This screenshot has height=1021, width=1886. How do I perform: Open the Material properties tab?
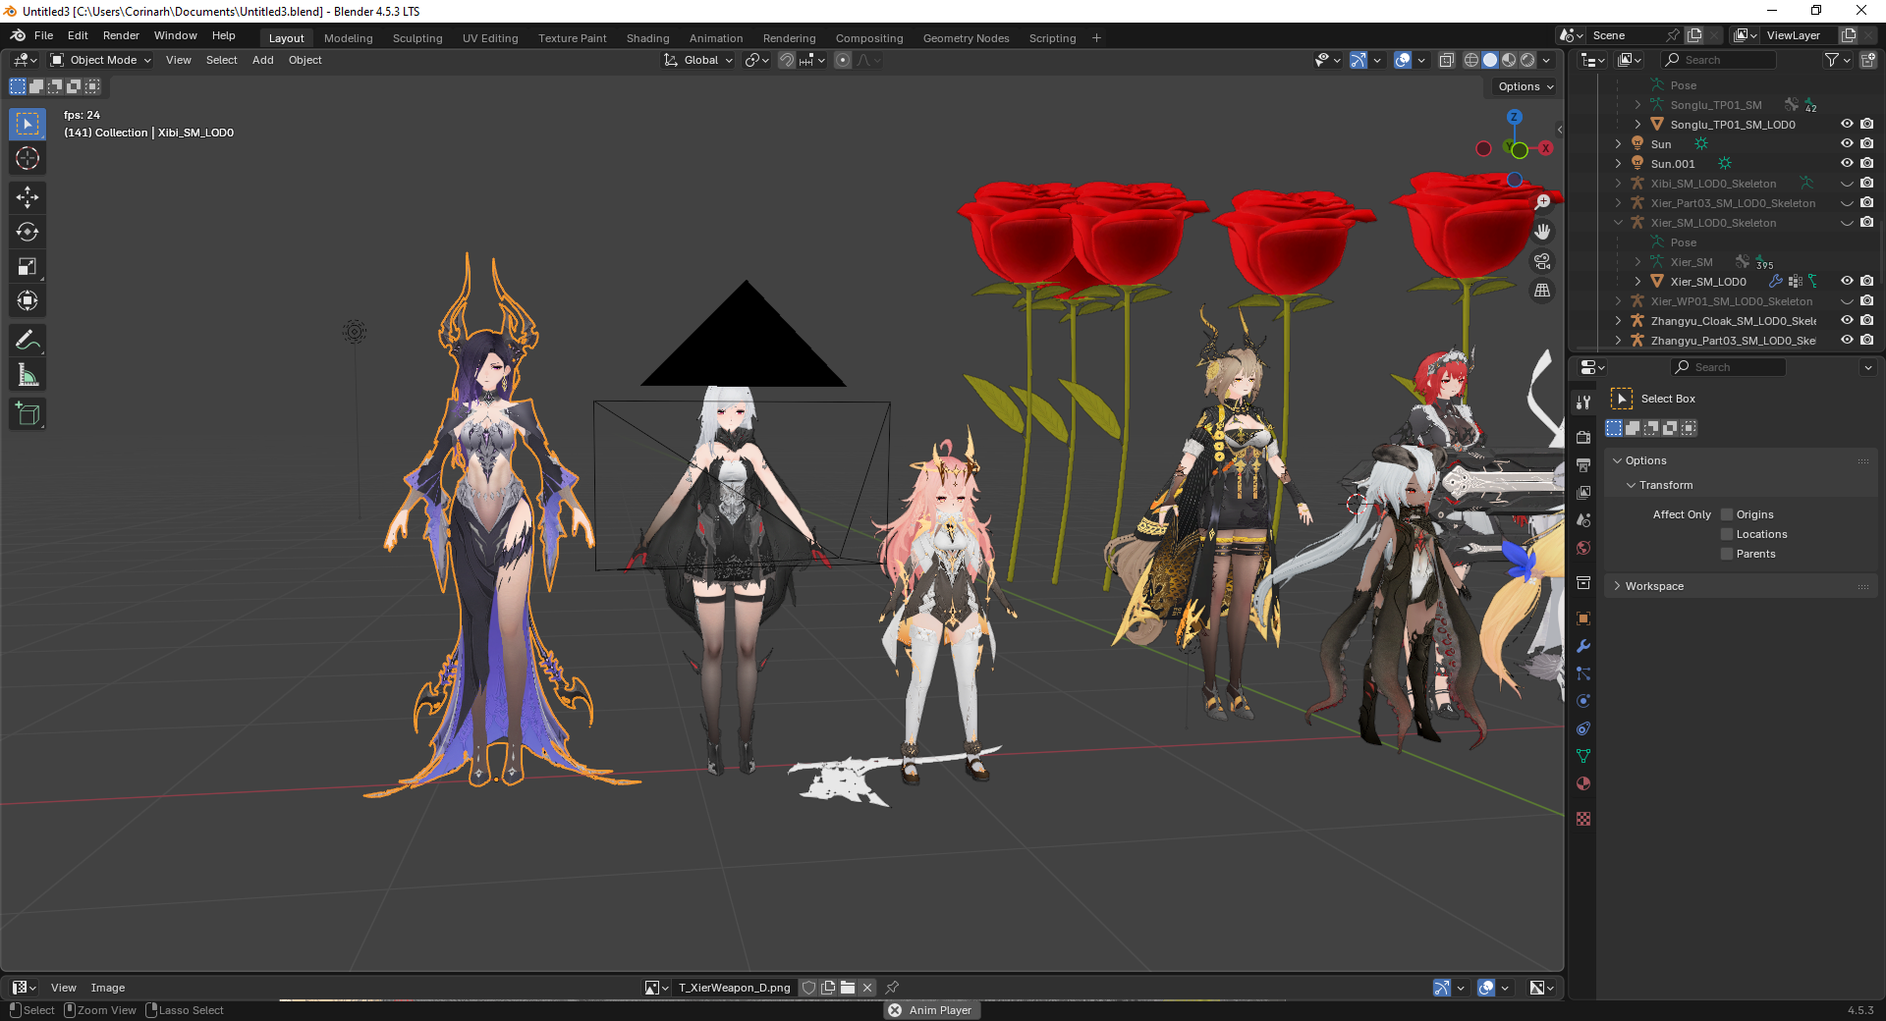click(x=1583, y=783)
